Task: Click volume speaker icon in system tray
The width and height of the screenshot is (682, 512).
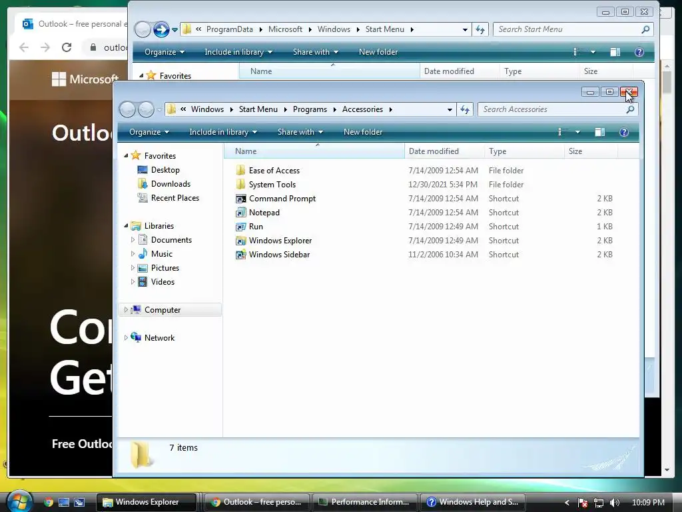Action: pyautogui.click(x=614, y=503)
